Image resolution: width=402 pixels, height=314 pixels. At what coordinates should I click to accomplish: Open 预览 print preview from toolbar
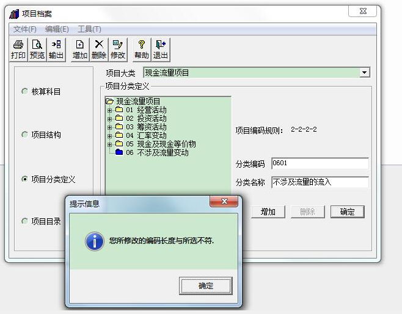(37, 49)
